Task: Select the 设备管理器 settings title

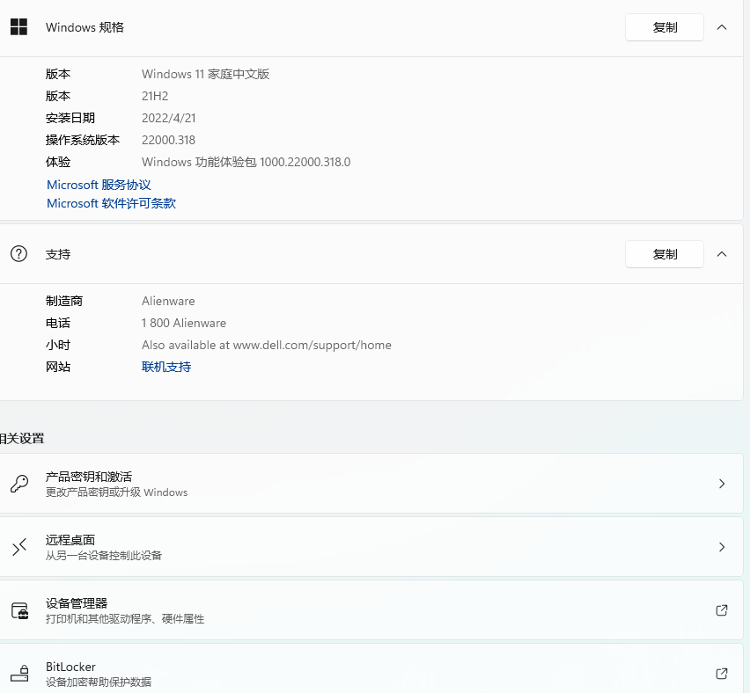Action: point(77,603)
